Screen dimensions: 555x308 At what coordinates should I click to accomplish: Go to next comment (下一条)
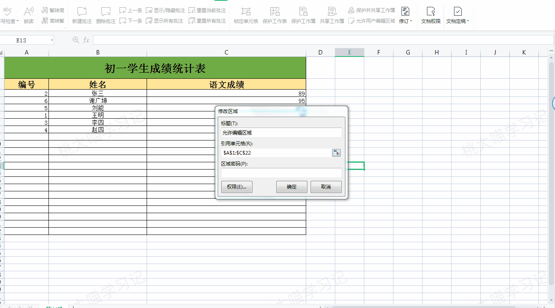coord(131,21)
